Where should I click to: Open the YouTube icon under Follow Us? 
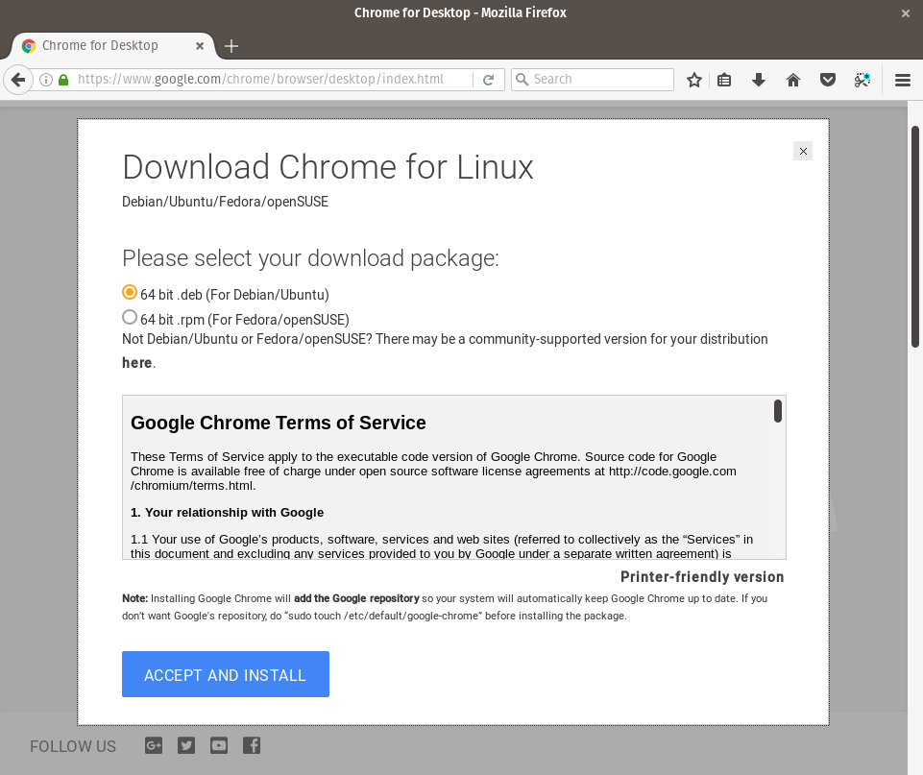coord(219,745)
